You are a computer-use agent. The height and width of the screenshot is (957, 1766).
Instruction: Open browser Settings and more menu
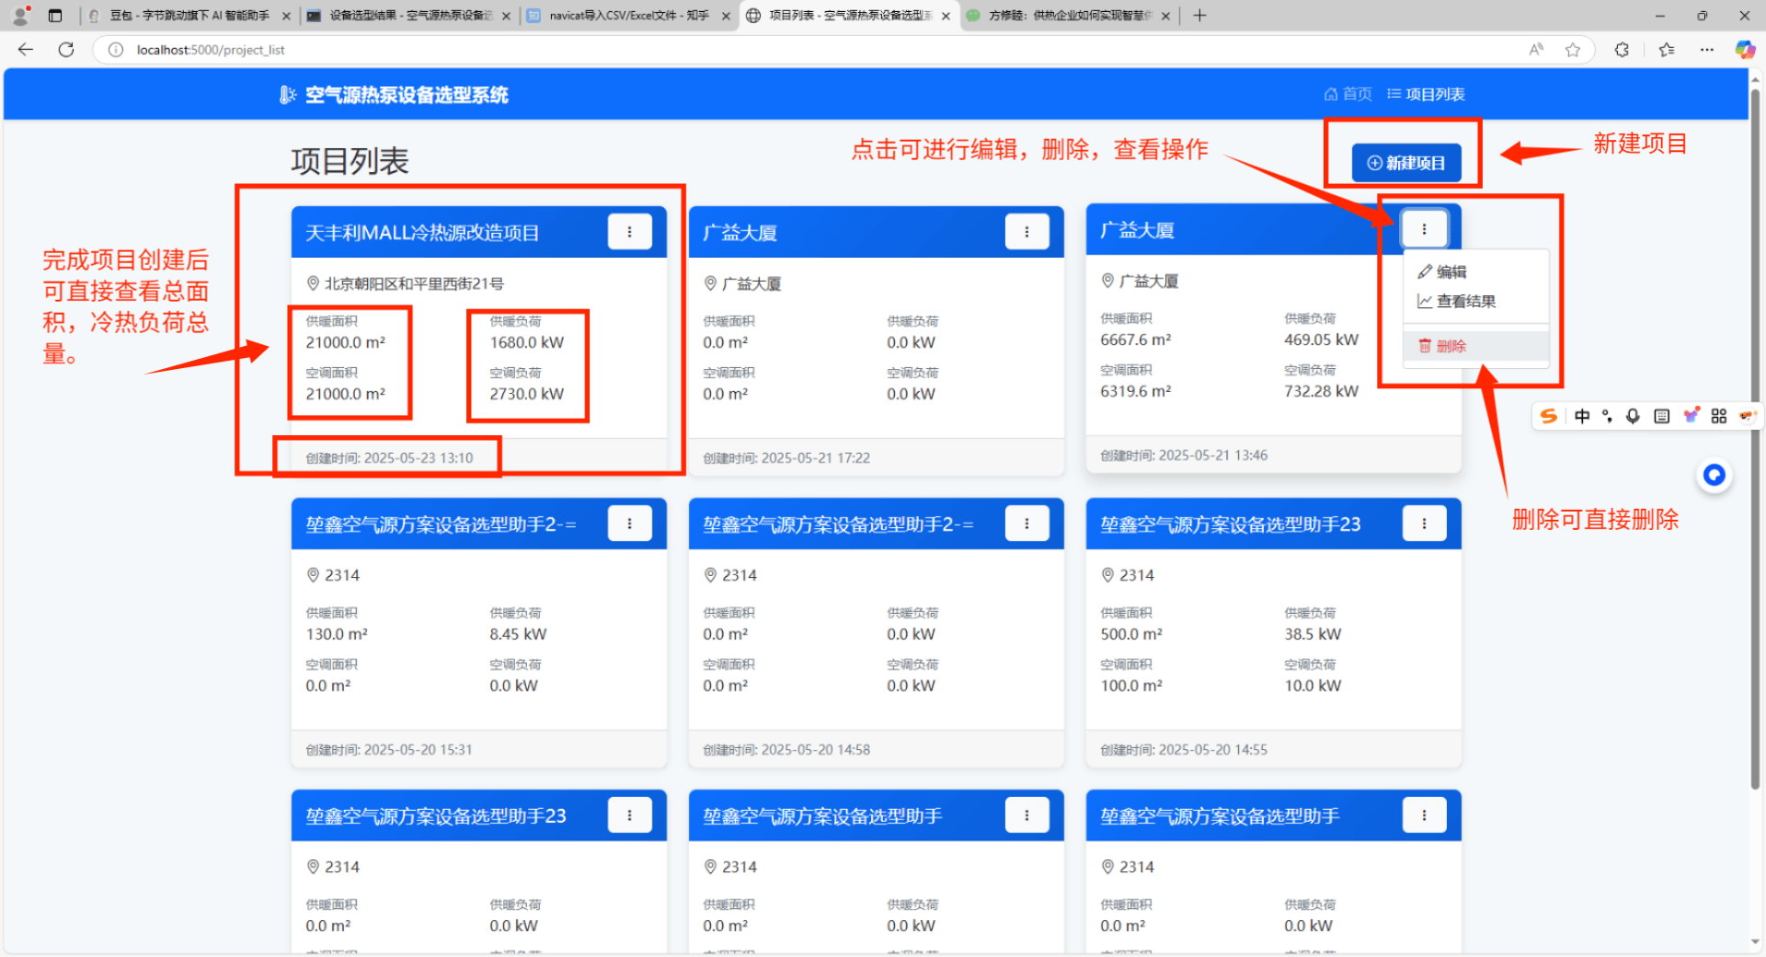(1707, 50)
